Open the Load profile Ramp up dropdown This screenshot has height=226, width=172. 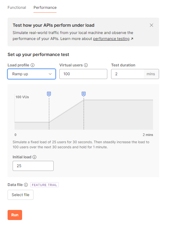tap(32, 74)
